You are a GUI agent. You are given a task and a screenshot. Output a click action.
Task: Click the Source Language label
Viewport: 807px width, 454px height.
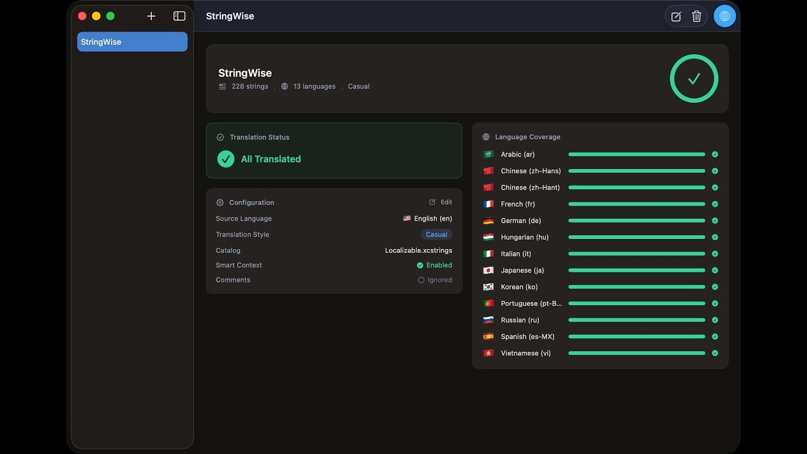pos(244,219)
